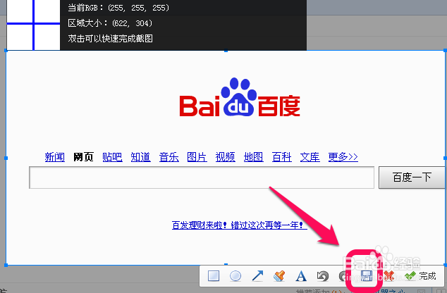Select the text A tool
This screenshot has height=293, width=447.
coord(301,276)
